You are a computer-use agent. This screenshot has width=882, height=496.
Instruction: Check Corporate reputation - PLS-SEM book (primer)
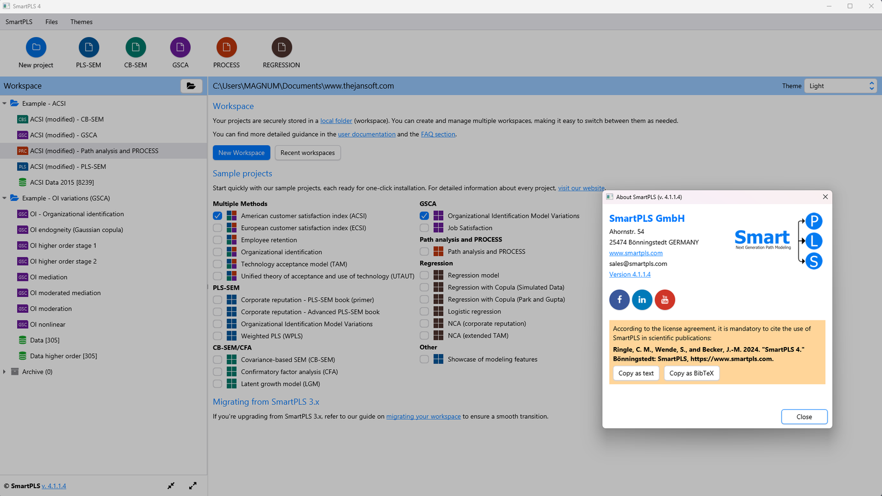(x=218, y=300)
